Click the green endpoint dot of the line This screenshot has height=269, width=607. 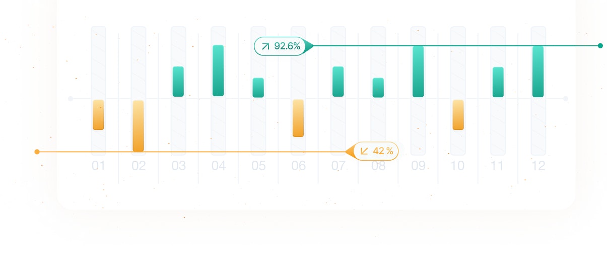click(x=600, y=46)
